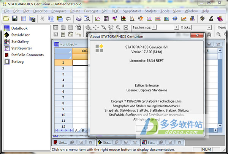Screen dimensions: 228x154
Task: Click the save data table icon
Action: [32, 19]
